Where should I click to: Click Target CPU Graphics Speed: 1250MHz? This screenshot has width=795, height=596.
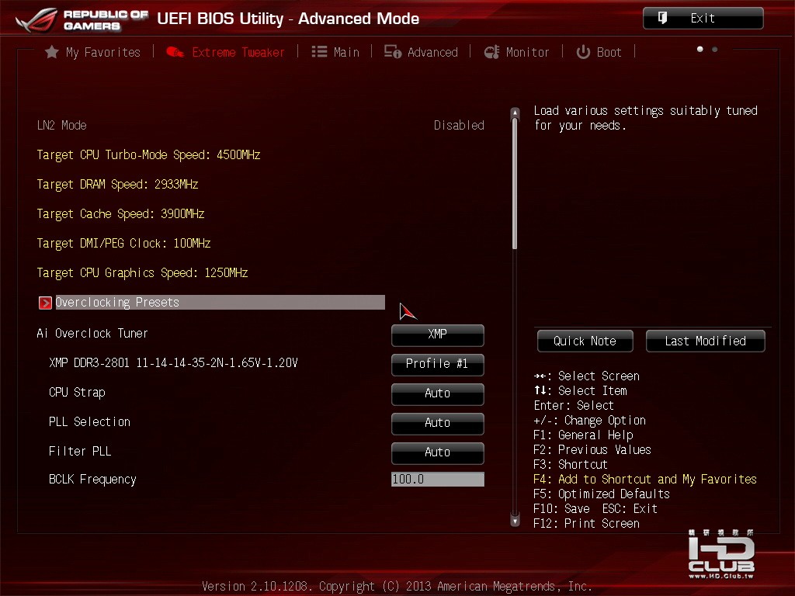pyautogui.click(x=143, y=272)
